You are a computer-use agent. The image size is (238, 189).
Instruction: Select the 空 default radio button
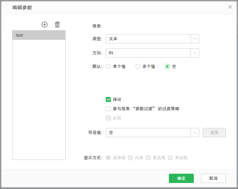[x=167, y=66]
